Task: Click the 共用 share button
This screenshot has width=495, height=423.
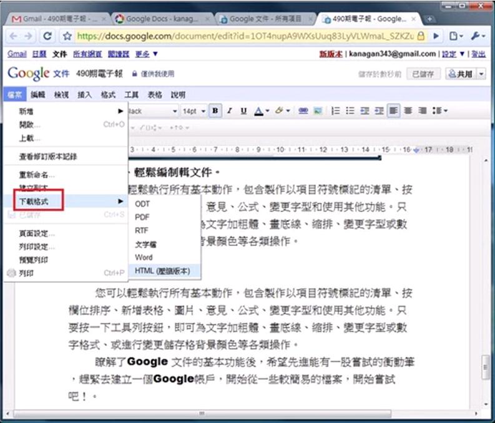Action: [461, 74]
